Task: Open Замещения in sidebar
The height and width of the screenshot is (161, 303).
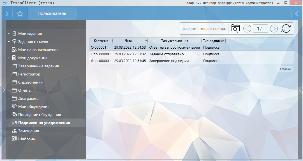Action: 28,131
